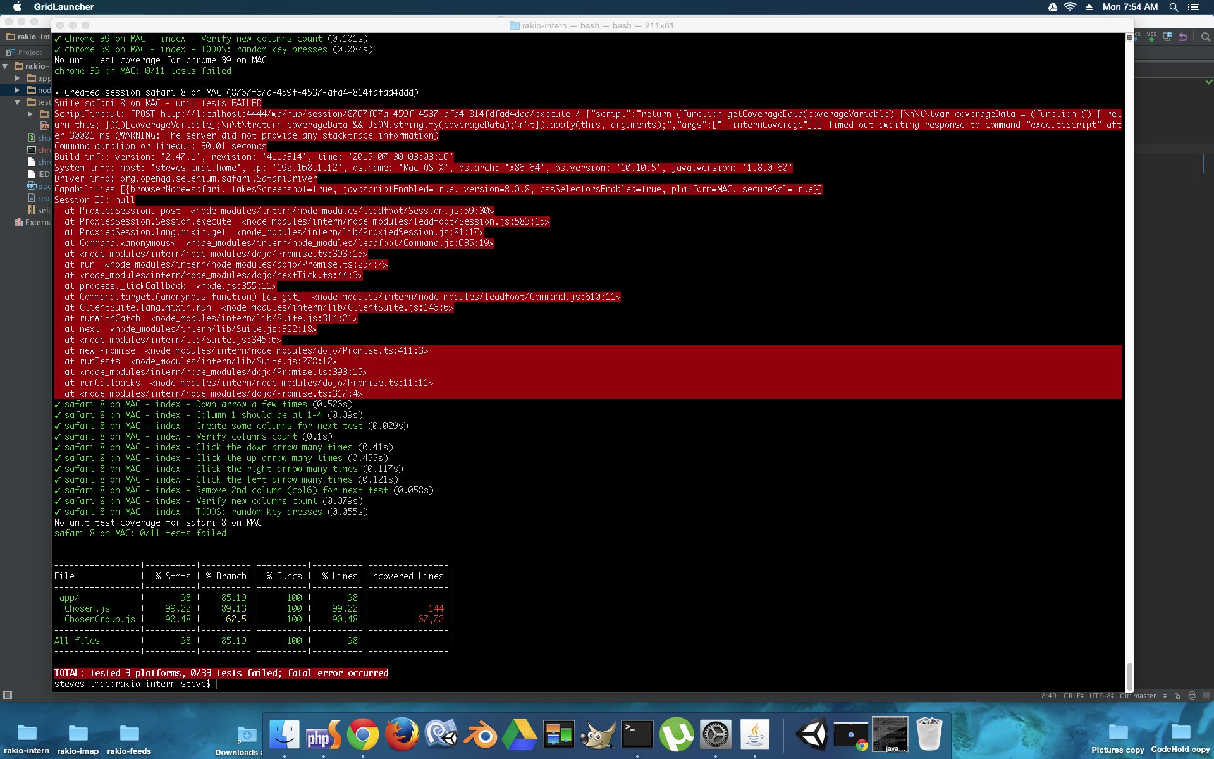The height and width of the screenshot is (759, 1214).
Task: Open Google Chrome in the Dock
Action: (x=362, y=734)
